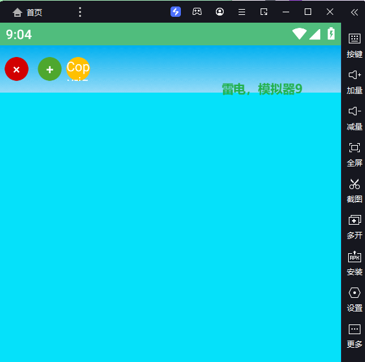Switch to the 首页 home tab
365x362 pixels.
pos(27,12)
